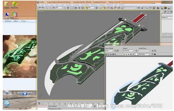Click the white color swatch in render window

(x=136, y=54)
